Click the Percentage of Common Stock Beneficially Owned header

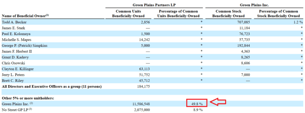click(x=278, y=14)
